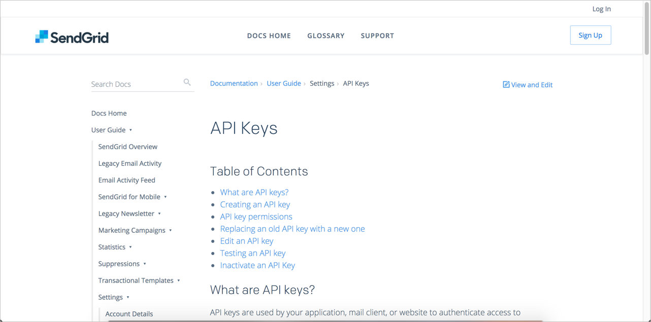Focus the Search Docs input field
The width and height of the screenshot is (651, 322).
point(135,84)
